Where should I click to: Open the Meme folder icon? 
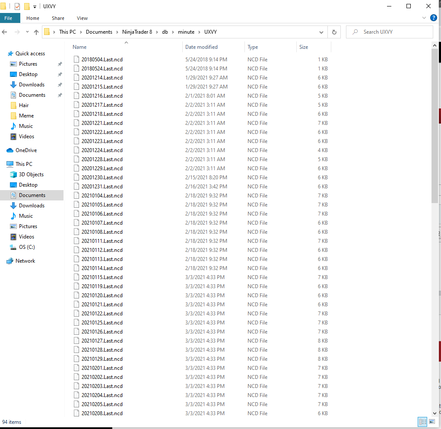click(x=13, y=116)
